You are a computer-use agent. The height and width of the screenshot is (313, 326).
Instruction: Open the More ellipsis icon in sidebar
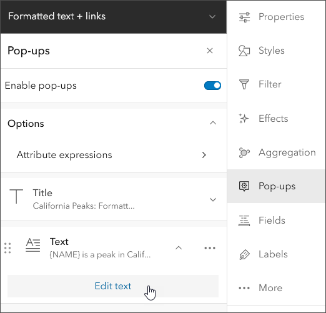[244, 288]
